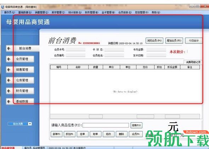209x149 pixels.
Task: Sort by the 总价 column header
Action: (x=145, y=67)
